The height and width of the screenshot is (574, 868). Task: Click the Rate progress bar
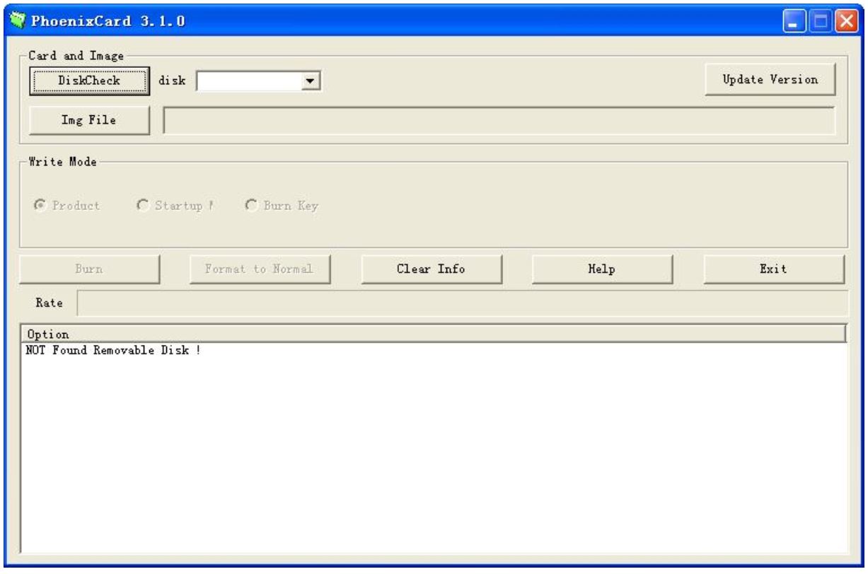click(462, 303)
